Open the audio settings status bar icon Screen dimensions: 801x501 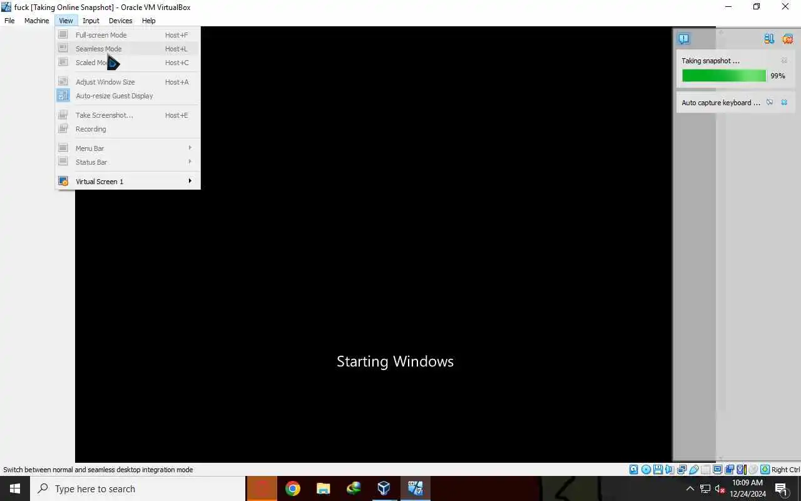(670, 470)
